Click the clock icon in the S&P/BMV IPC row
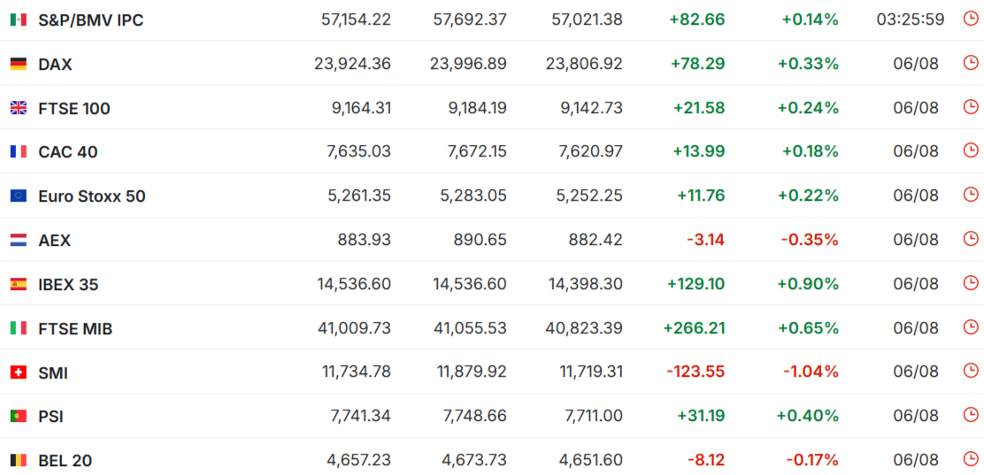 [970, 19]
